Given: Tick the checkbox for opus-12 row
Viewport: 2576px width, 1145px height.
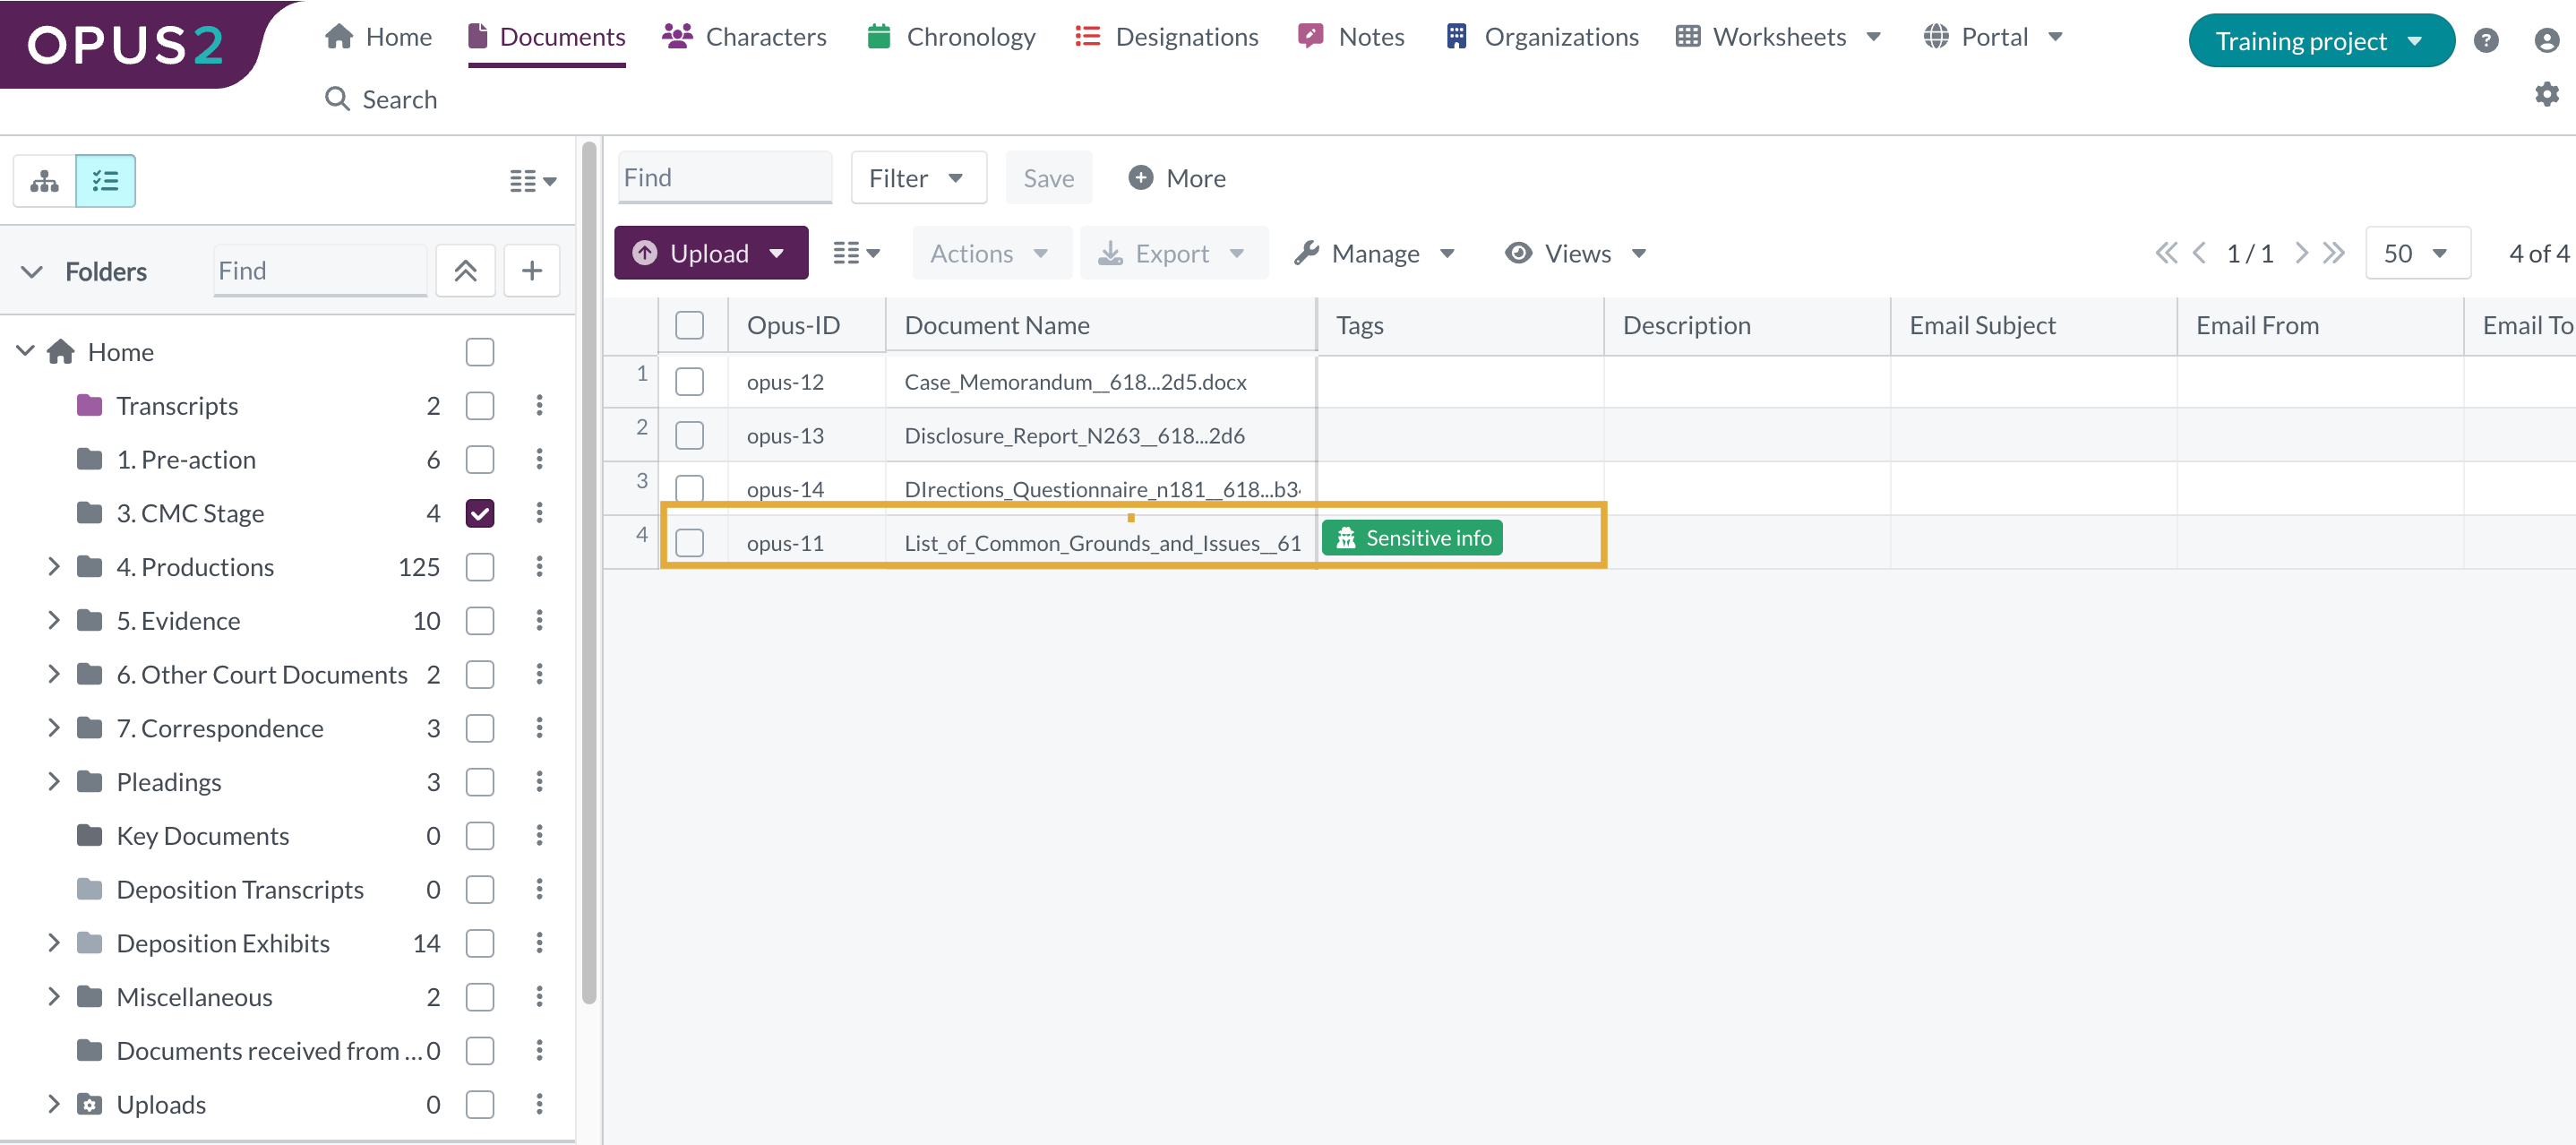Looking at the screenshot, I should coord(689,382).
